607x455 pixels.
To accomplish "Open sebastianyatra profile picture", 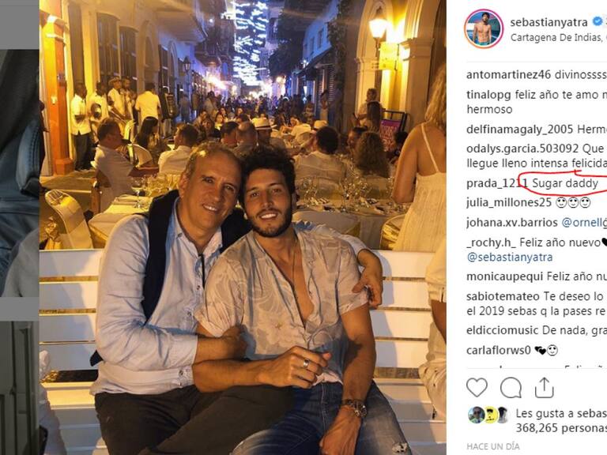I will (x=484, y=28).
